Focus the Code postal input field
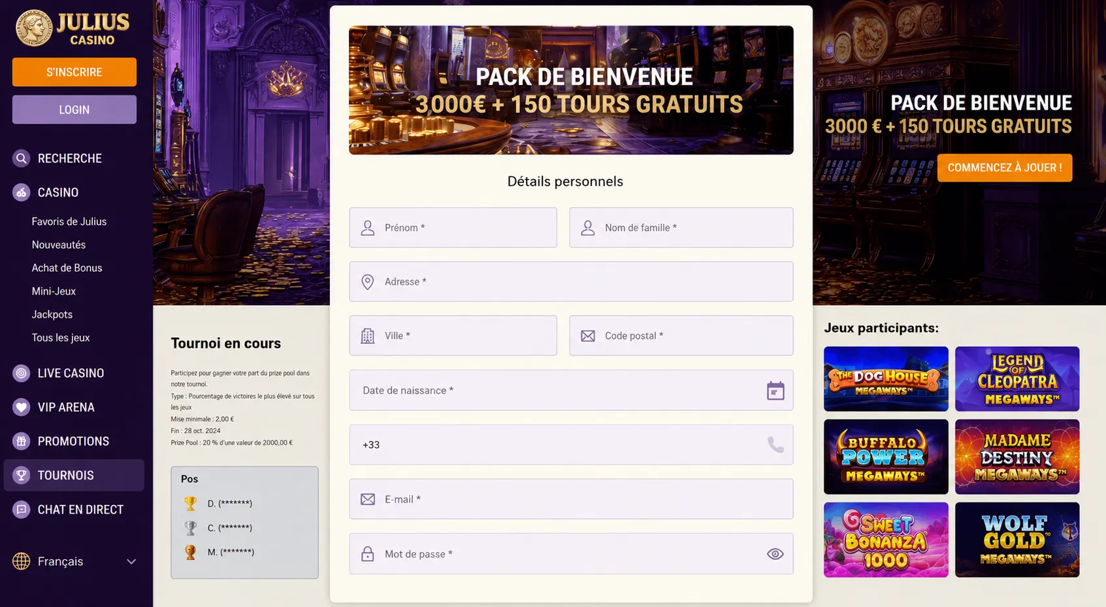The image size is (1106, 607). (x=681, y=336)
